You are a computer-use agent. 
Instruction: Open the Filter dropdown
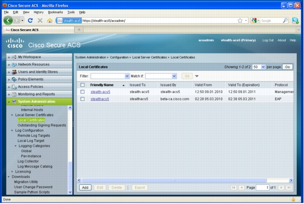110,76
